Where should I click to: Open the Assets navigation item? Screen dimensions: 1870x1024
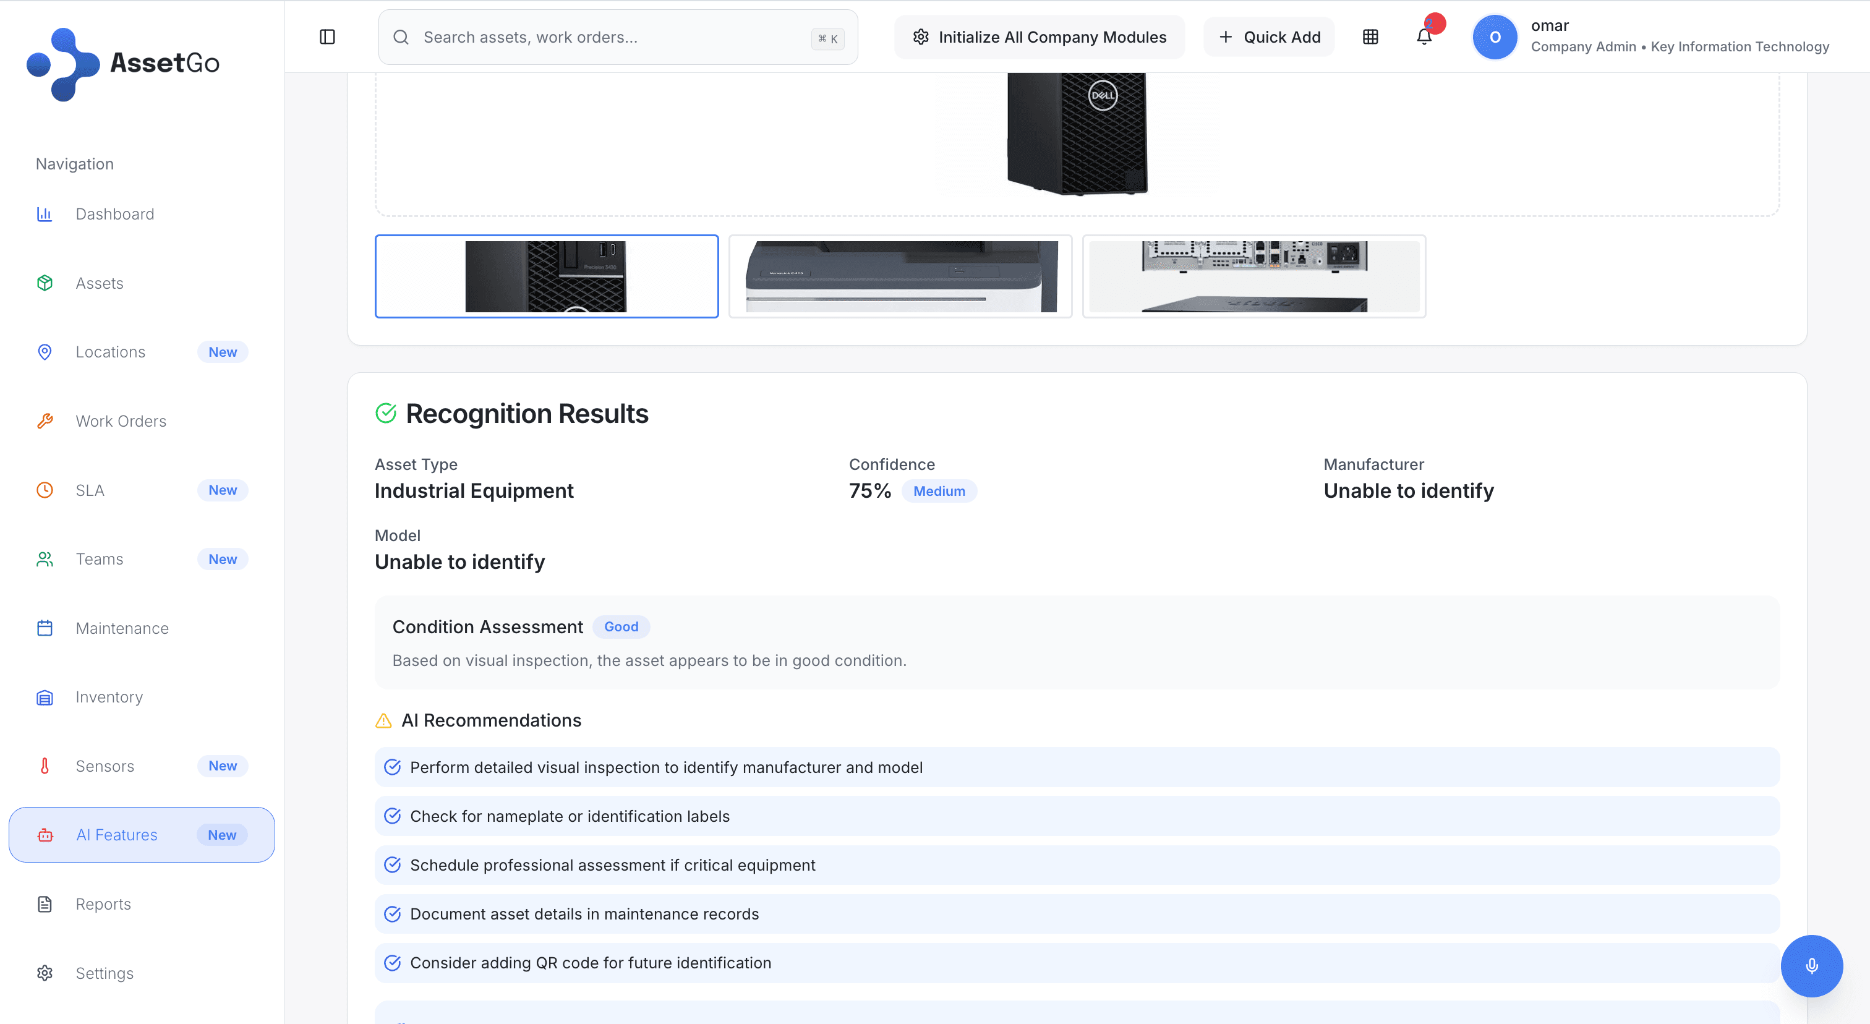click(x=100, y=283)
